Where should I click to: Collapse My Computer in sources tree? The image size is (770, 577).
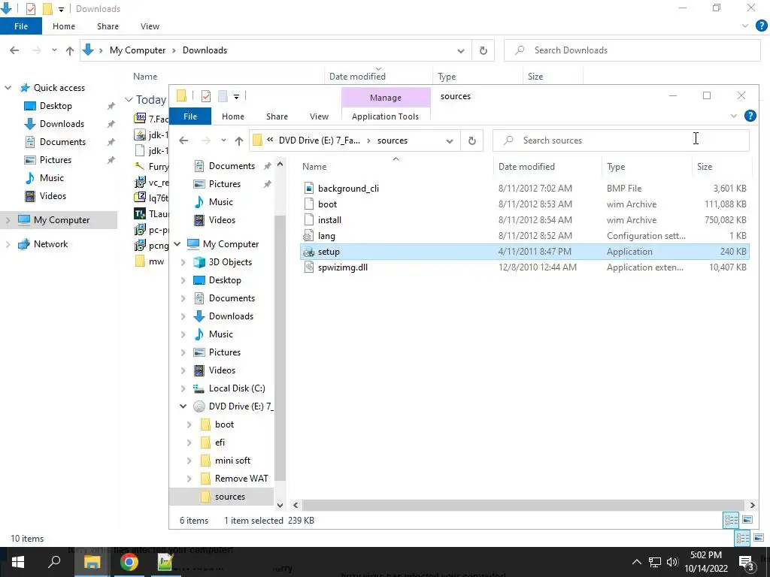click(x=177, y=244)
